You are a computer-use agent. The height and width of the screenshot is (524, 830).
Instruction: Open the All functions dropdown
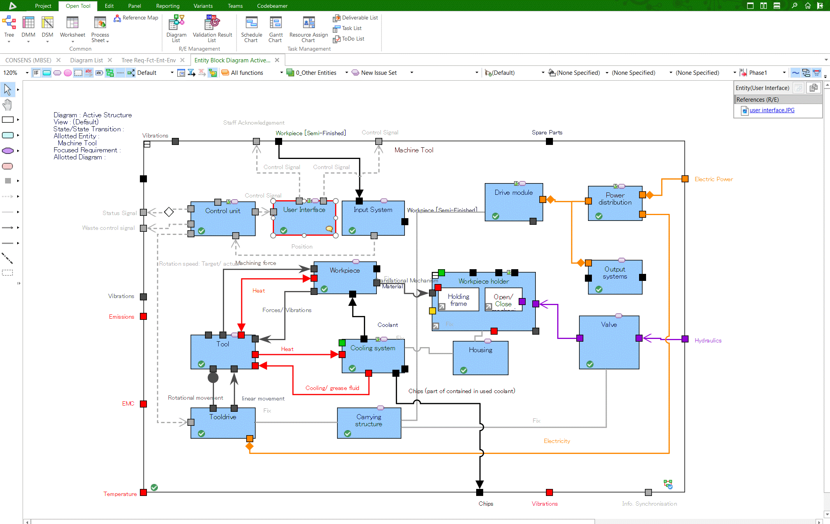click(x=281, y=72)
